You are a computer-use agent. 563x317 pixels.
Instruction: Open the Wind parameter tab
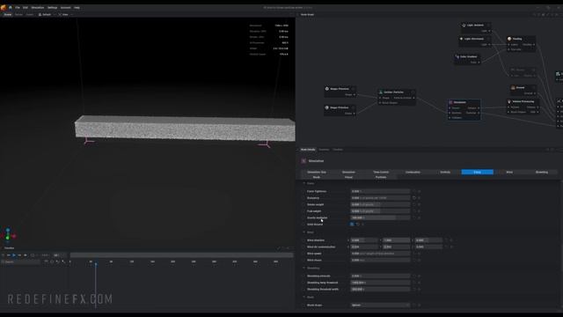(509, 173)
